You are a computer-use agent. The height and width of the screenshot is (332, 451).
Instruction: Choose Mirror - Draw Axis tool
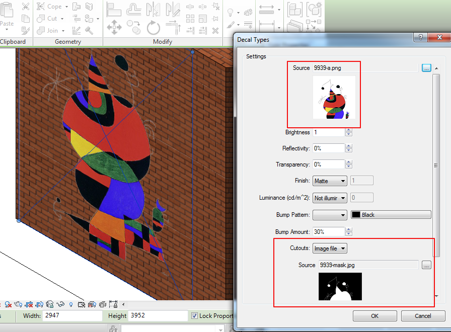pyautogui.click(x=173, y=9)
